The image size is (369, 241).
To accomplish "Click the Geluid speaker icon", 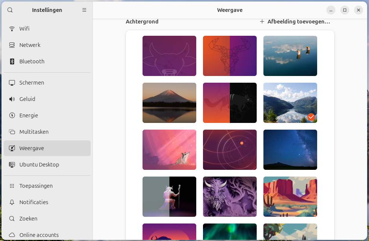I will [12, 99].
